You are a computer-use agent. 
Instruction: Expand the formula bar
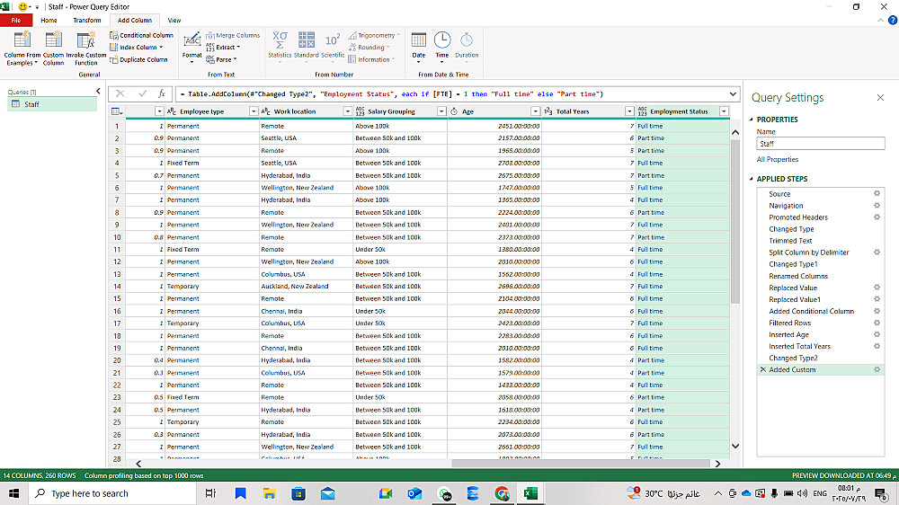click(x=733, y=93)
